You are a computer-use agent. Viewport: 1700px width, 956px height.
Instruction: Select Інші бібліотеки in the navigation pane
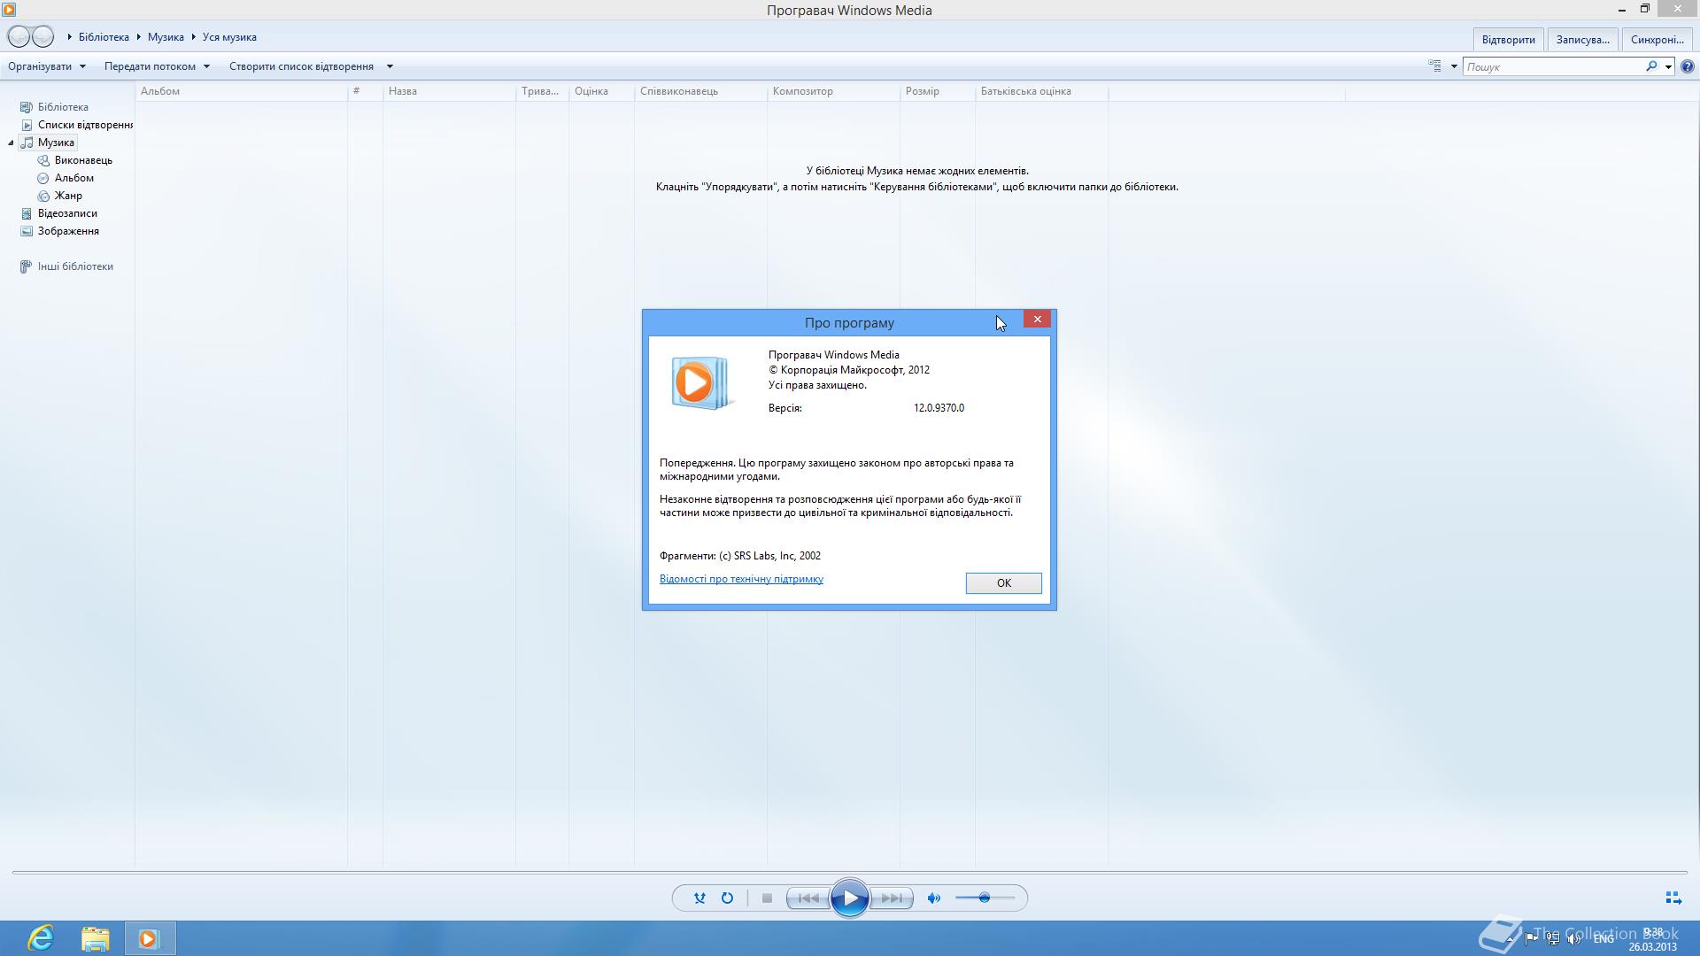point(75,266)
